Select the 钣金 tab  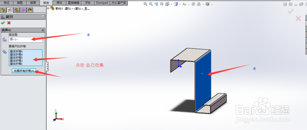[46, 3]
